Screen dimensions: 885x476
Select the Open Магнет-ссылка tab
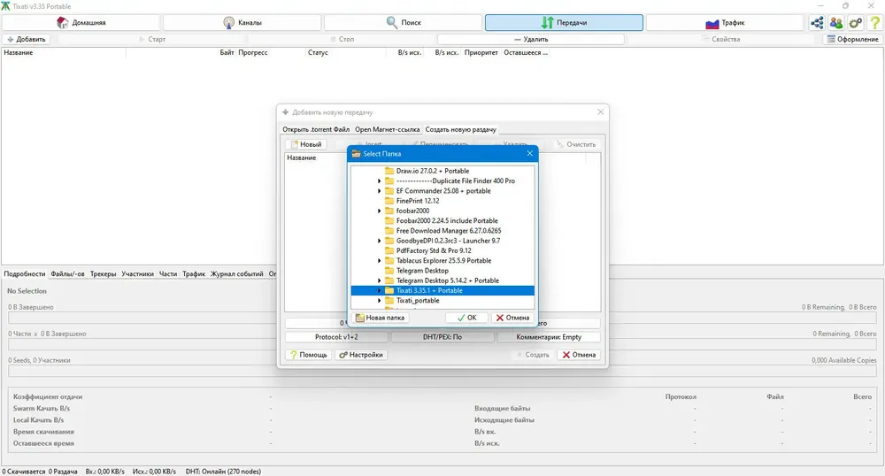(388, 129)
